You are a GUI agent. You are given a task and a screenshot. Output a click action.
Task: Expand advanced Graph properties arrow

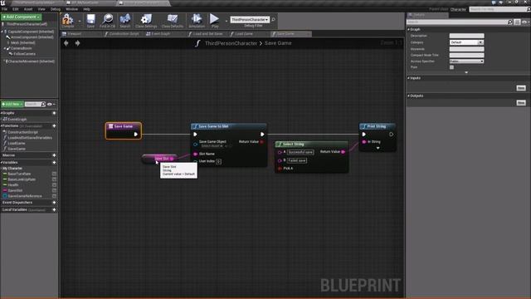[466, 72]
